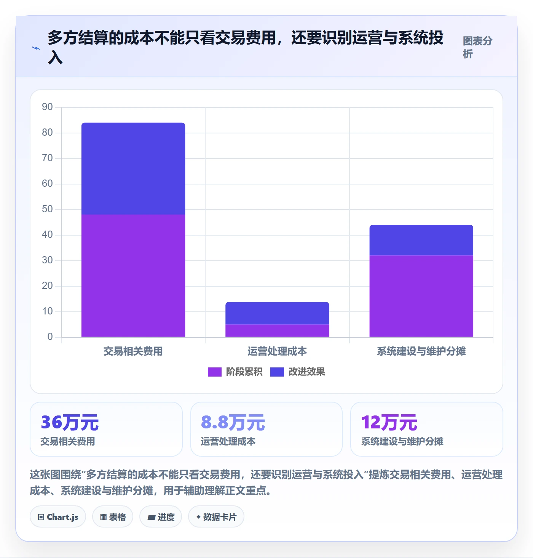Toggle the 阶段累积 legend swatch

214,372
